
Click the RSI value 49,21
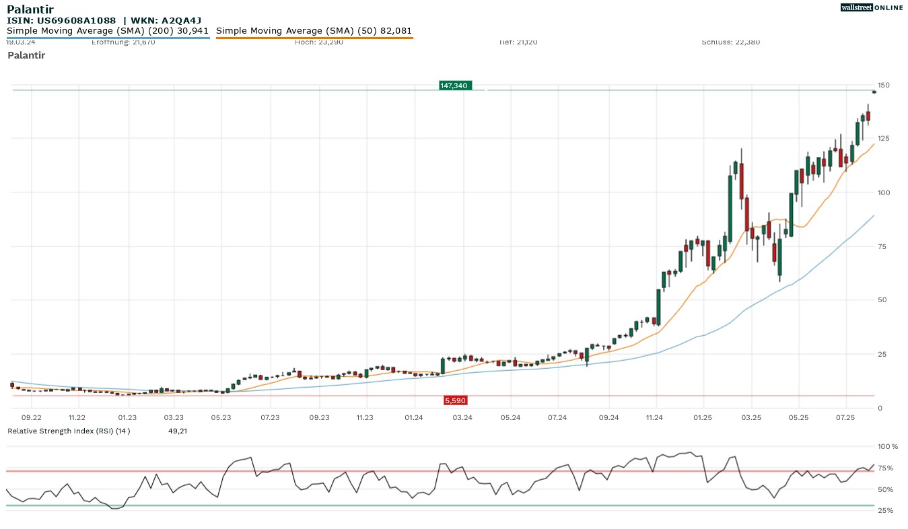pos(178,431)
